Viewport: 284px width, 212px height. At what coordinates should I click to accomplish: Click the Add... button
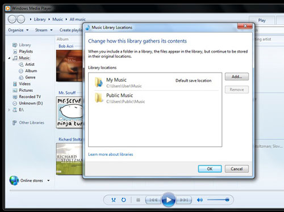coord(237,77)
